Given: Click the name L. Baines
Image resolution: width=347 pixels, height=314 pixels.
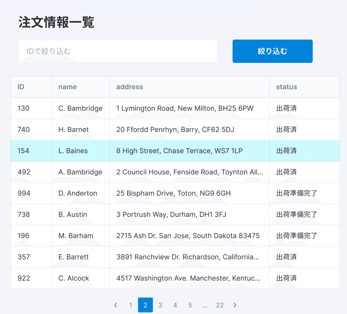Looking at the screenshot, I should tap(73, 151).
